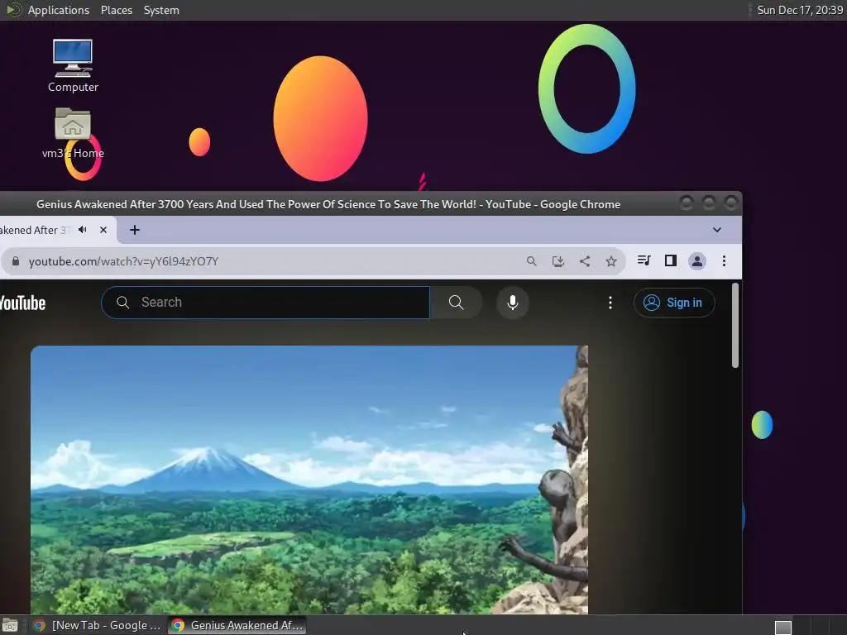
Task: Toggle the Chrome side panel
Action: (670, 260)
